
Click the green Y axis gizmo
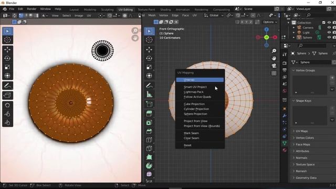point(266,37)
